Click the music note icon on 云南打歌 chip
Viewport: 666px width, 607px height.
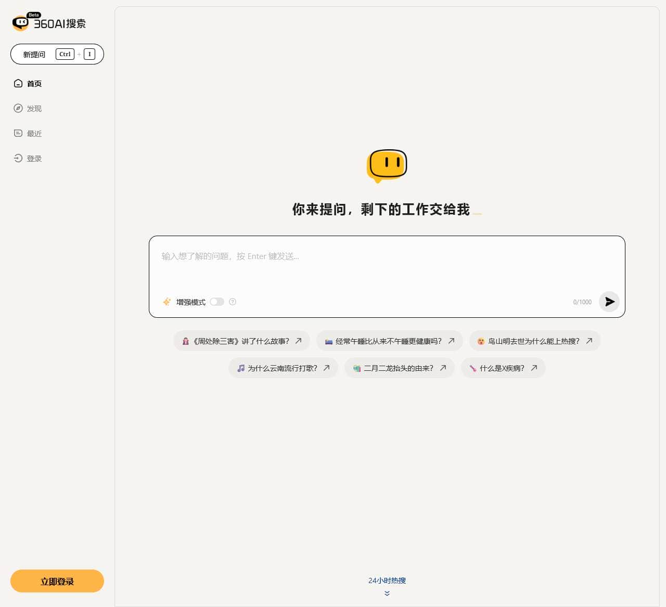241,368
